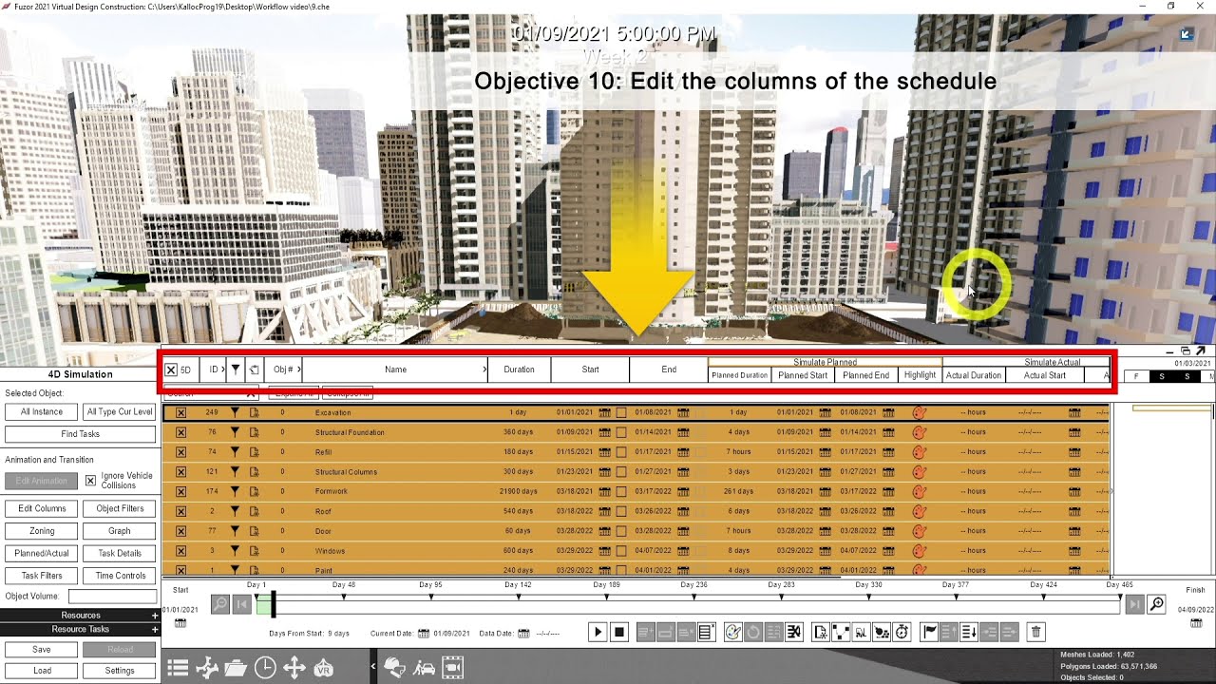The height and width of the screenshot is (684, 1216).
Task: Expand the Obj # column arrow
Action: (298, 370)
